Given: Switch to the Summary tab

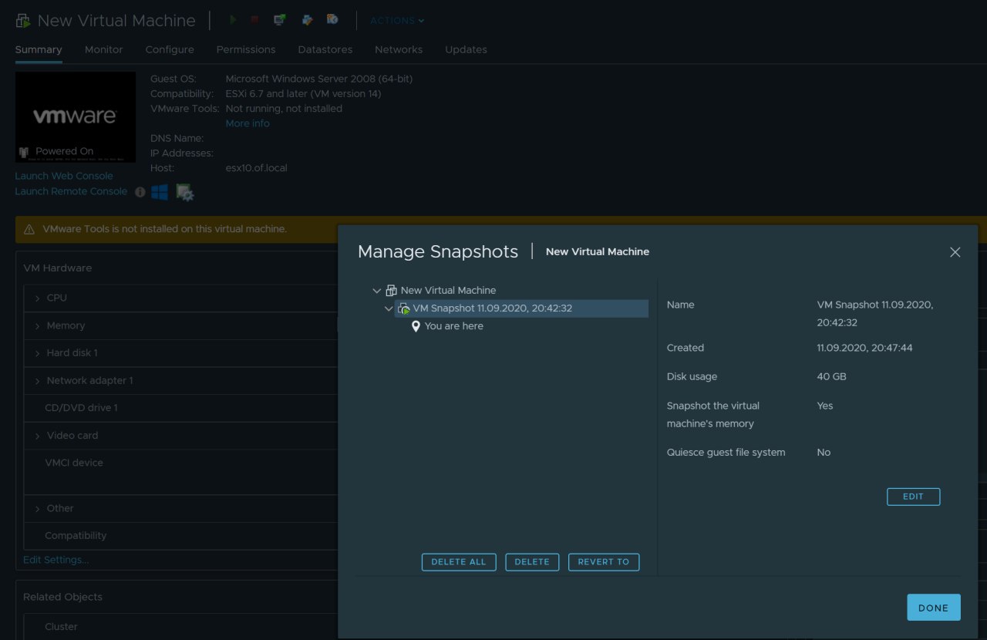Looking at the screenshot, I should [39, 49].
